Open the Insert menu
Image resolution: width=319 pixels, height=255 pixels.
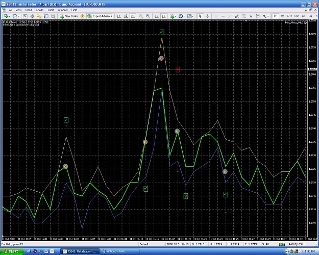(29, 10)
